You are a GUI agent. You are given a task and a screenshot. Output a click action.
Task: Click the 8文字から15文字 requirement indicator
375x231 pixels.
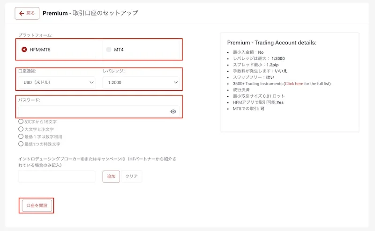point(21,122)
